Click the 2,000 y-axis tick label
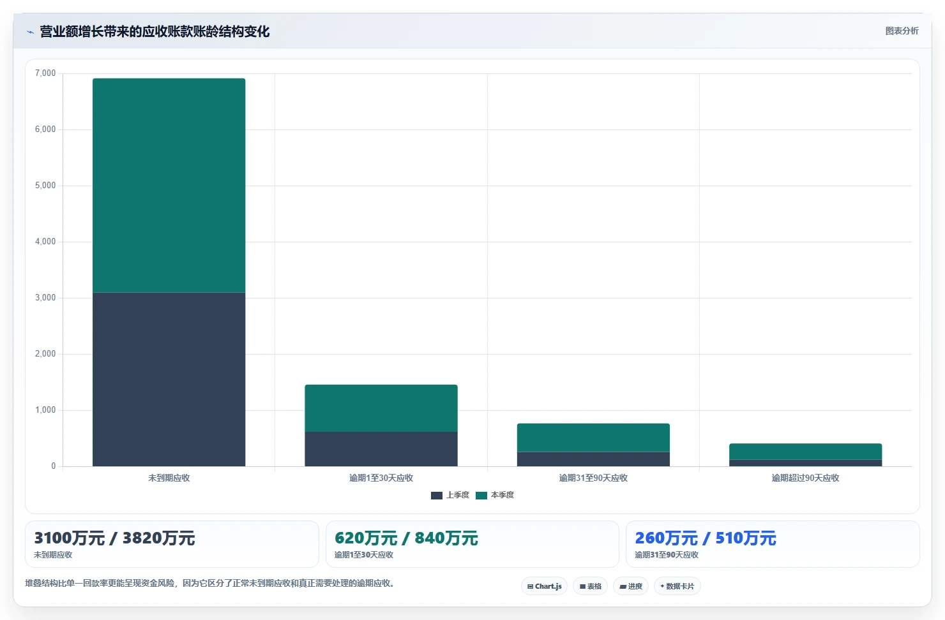Viewport: 945px width, 620px height. click(x=45, y=354)
